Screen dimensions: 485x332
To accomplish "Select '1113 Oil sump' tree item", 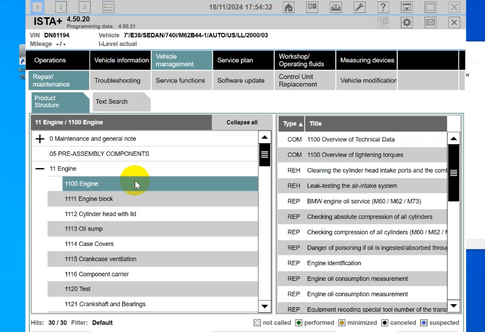I will pyautogui.click(x=153, y=229).
